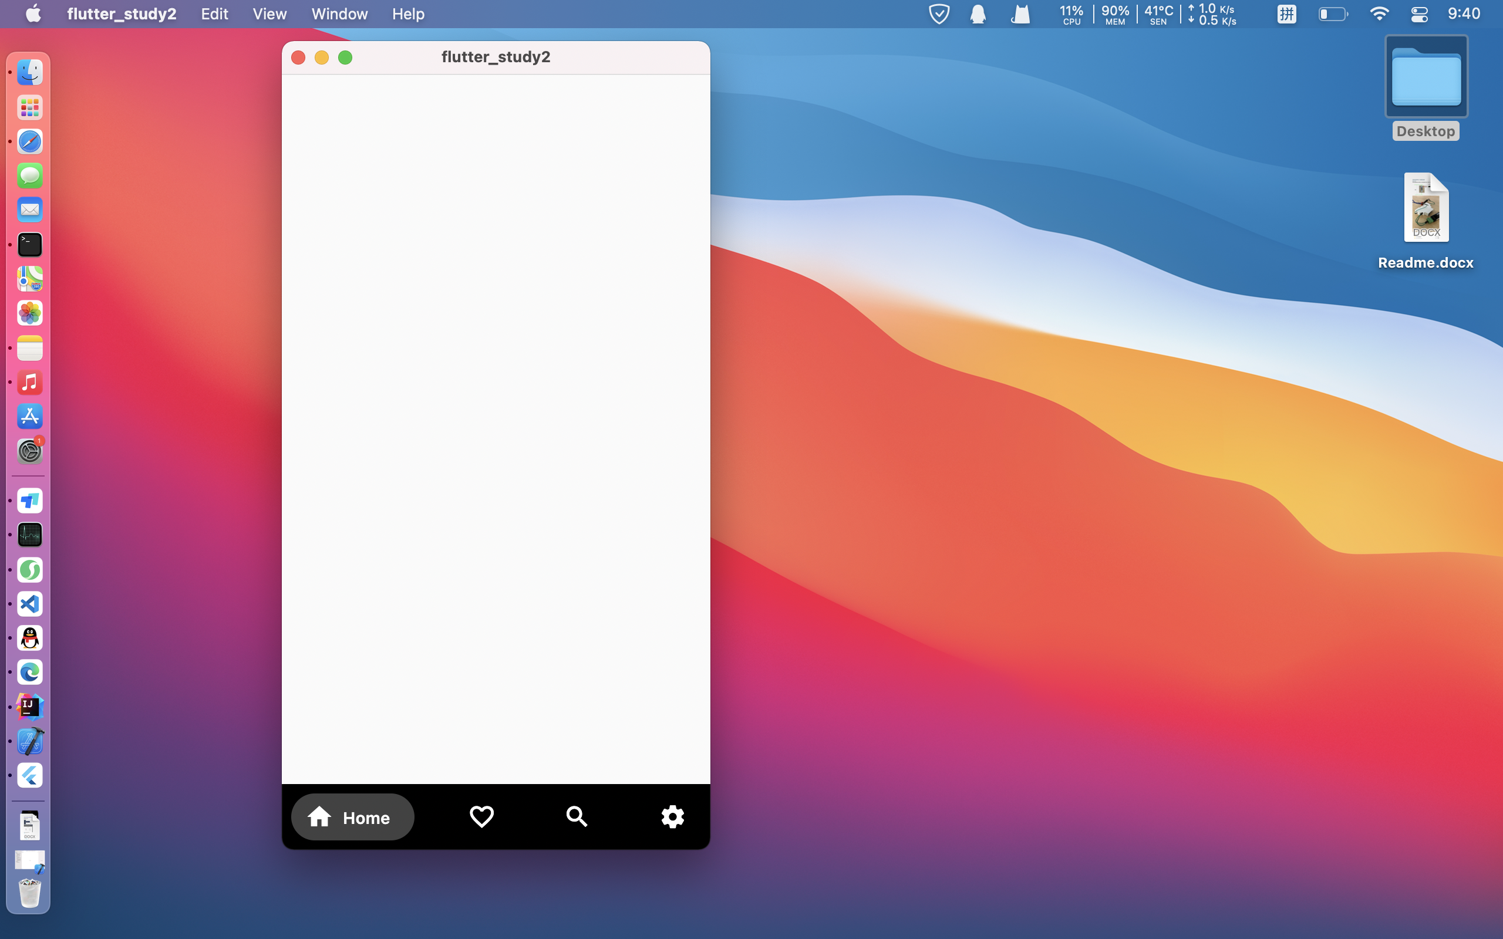Open Flutter app in the Dock
Image resolution: width=1503 pixels, height=939 pixels.
point(30,776)
